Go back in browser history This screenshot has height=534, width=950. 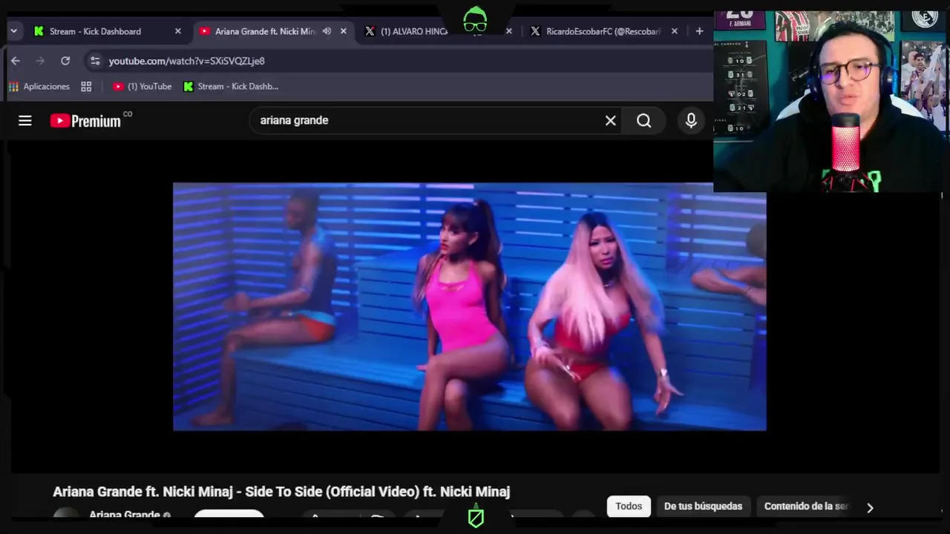click(x=16, y=61)
